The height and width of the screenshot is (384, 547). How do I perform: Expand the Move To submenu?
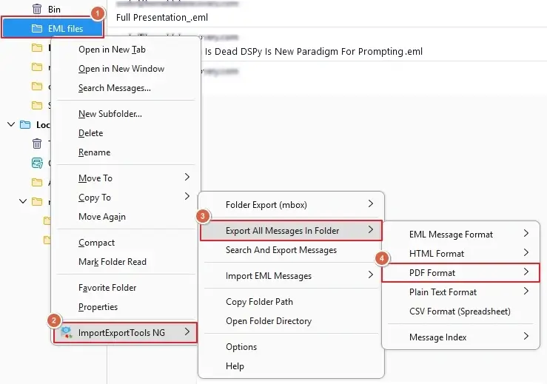point(126,178)
